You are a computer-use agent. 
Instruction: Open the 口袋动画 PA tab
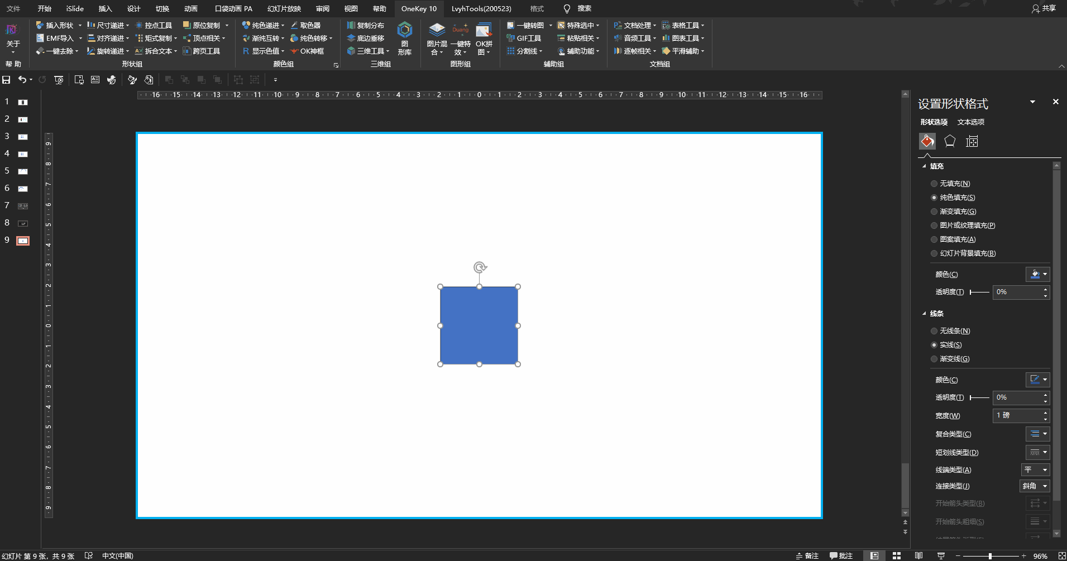click(233, 8)
